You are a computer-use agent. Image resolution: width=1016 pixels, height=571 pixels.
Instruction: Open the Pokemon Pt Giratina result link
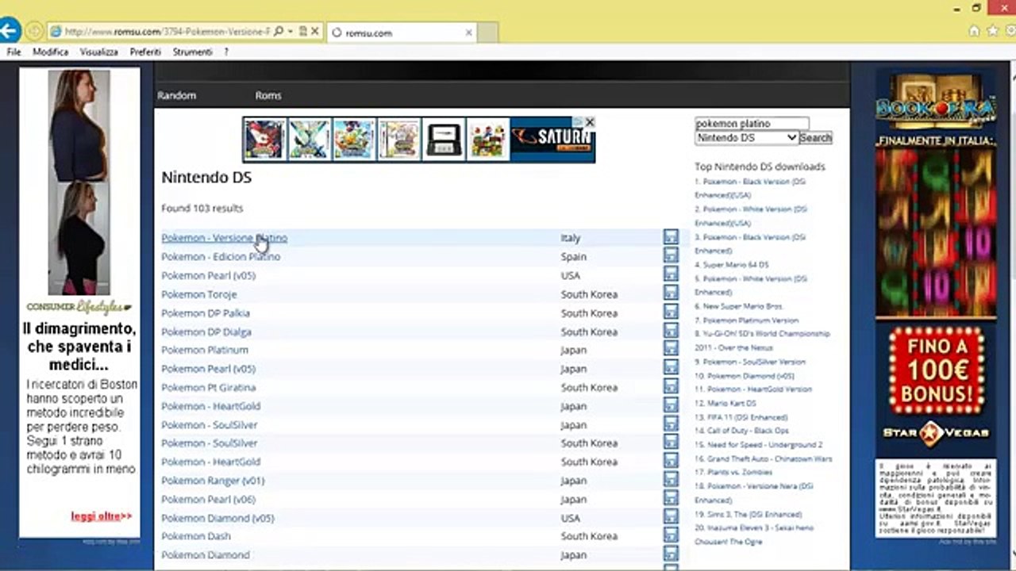pos(208,388)
